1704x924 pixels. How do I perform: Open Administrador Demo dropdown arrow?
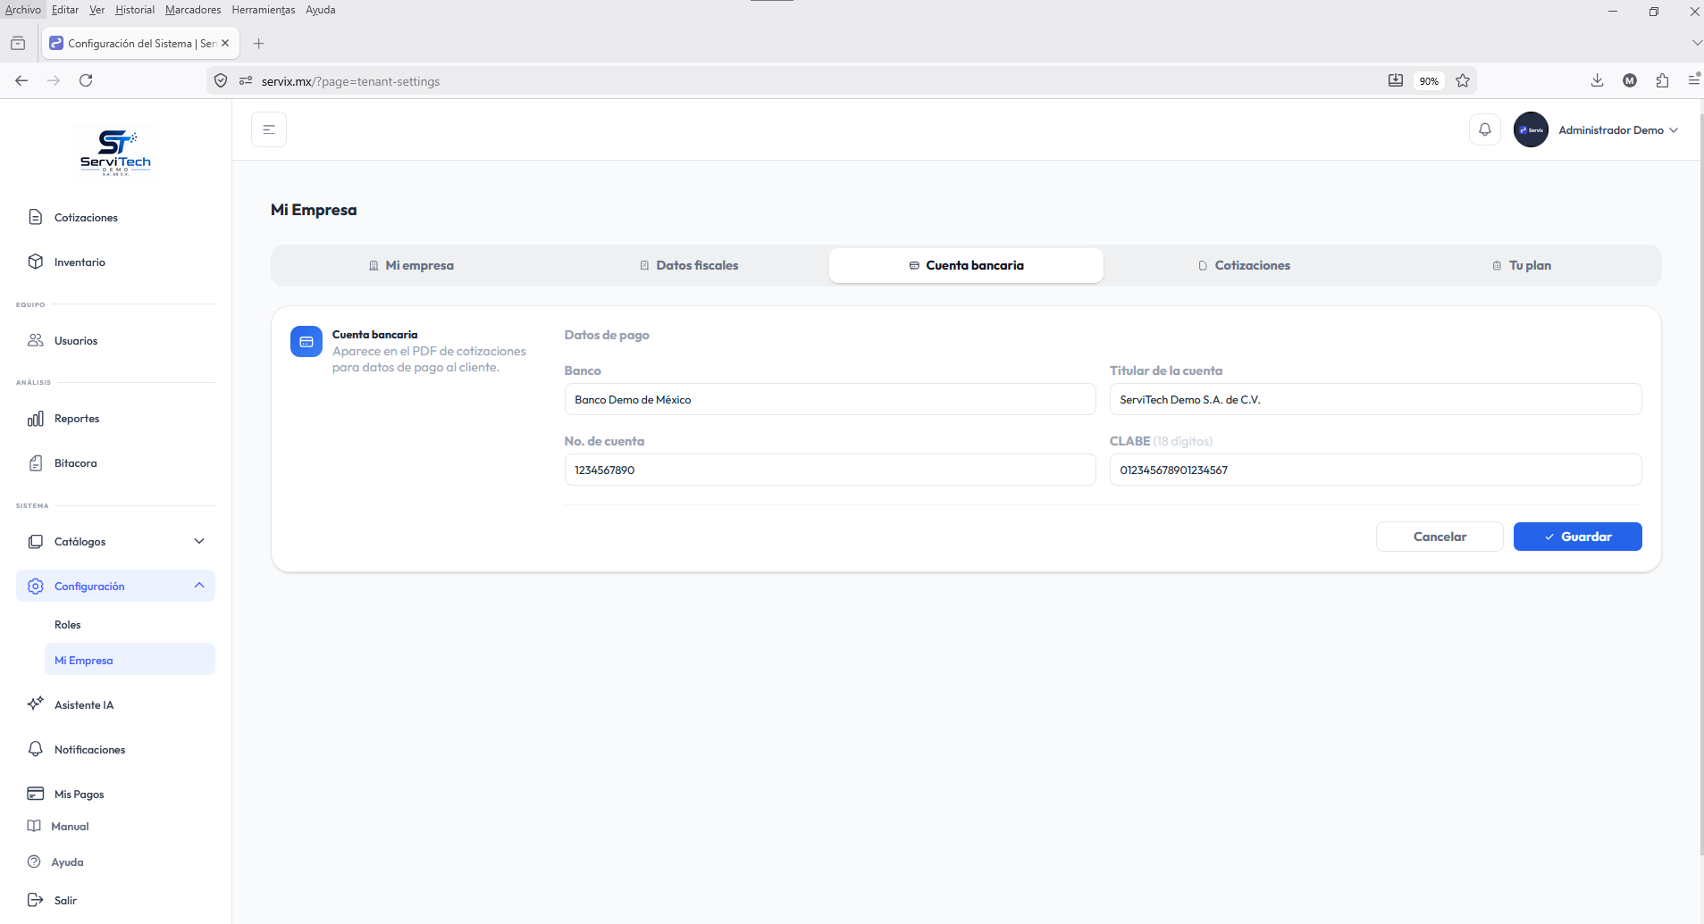[1674, 130]
